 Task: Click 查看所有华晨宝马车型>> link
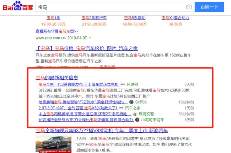point(57,31)
